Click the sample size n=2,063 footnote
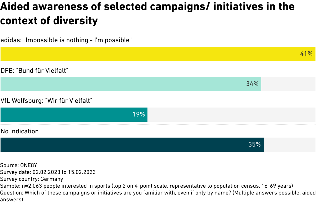The image size is (316, 204). (x=146, y=186)
